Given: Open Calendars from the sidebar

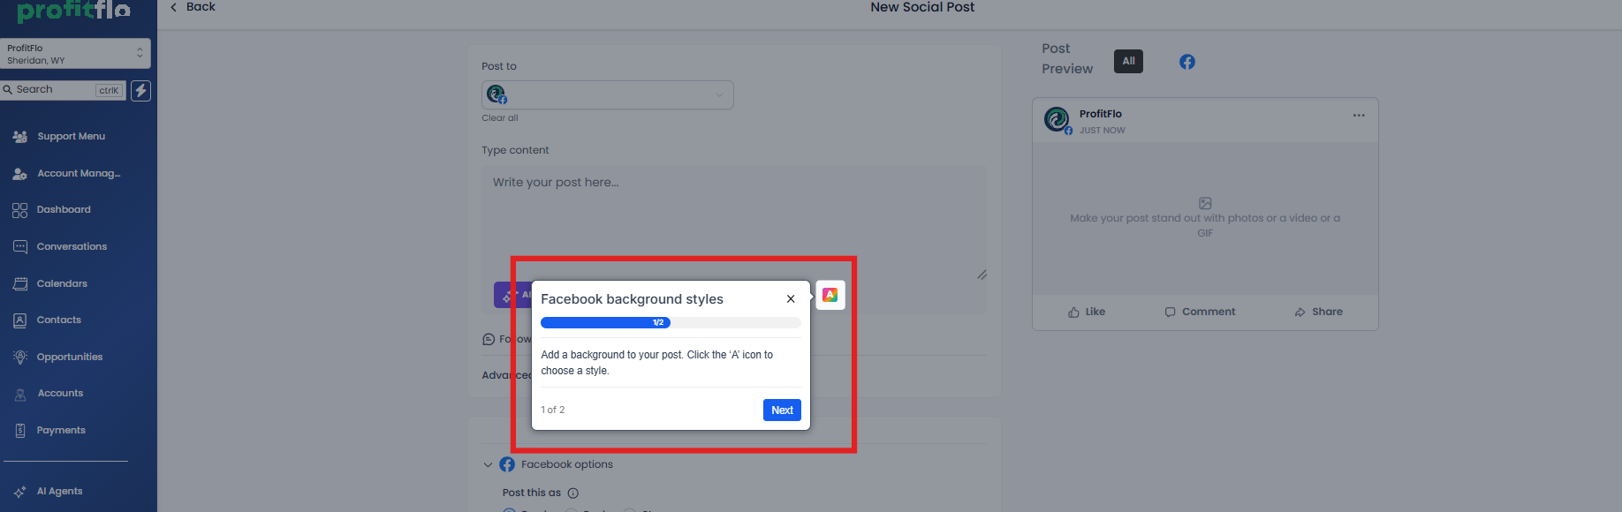Looking at the screenshot, I should click(x=62, y=284).
